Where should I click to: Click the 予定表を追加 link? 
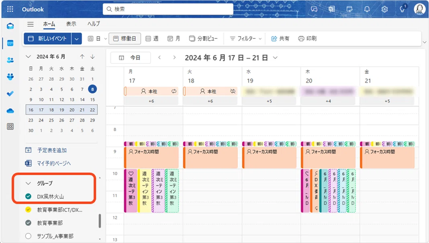coord(52,150)
